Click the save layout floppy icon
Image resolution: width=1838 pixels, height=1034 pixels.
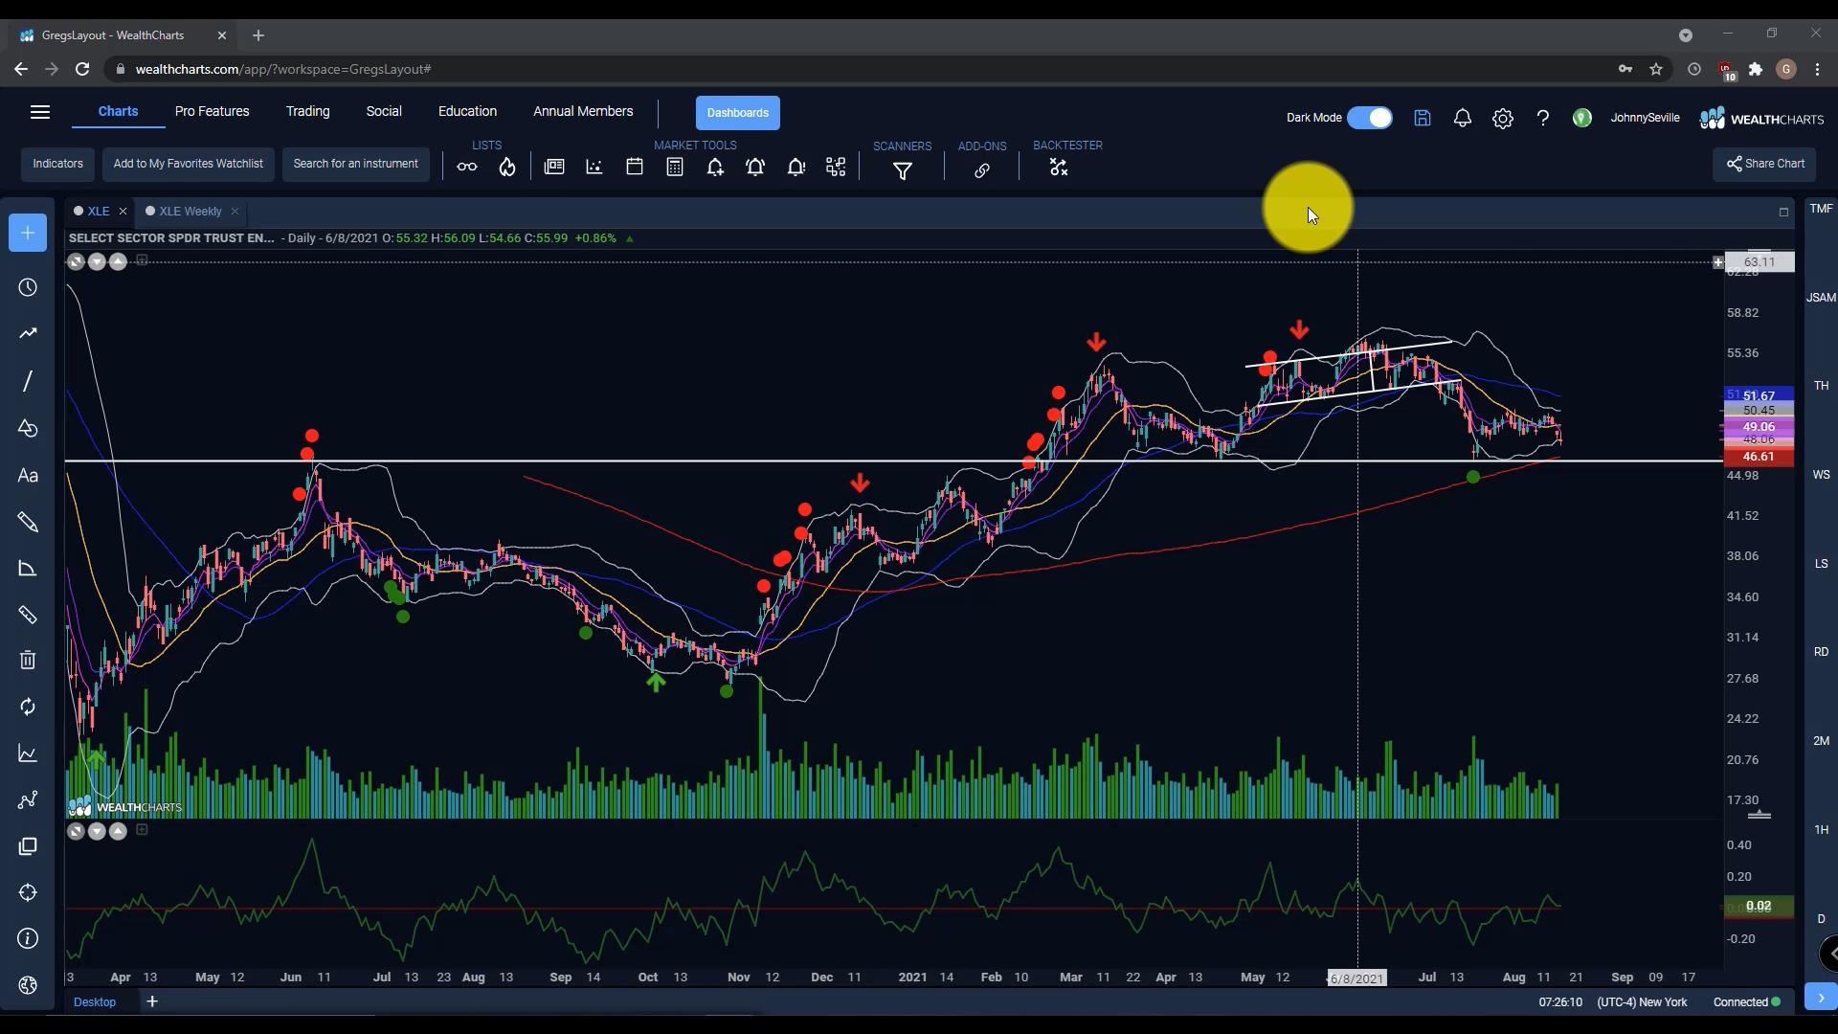click(x=1423, y=118)
